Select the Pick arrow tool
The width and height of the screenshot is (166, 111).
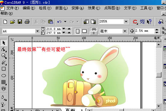(4, 43)
